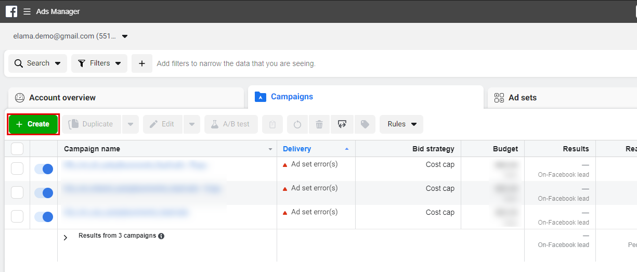Viewport: 637px width, 272px height.
Task: Click Cost cap in second campaign row
Action: [440, 188]
